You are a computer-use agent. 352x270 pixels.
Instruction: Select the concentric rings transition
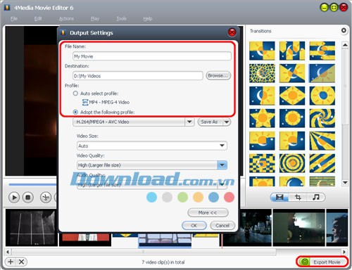coord(292,163)
